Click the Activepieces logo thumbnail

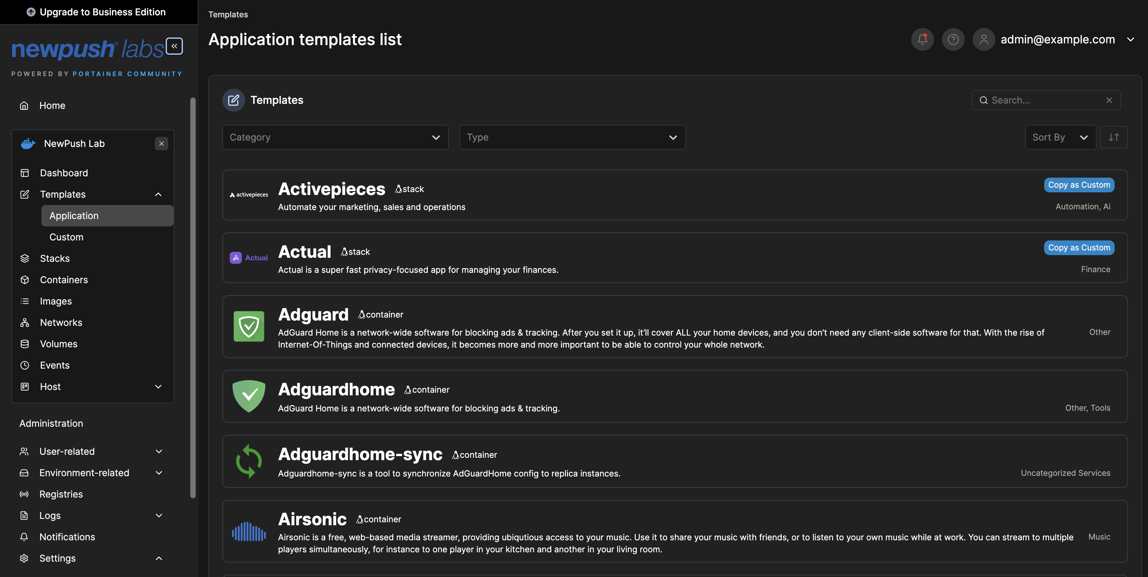pyautogui.click(x=249, y=195)
